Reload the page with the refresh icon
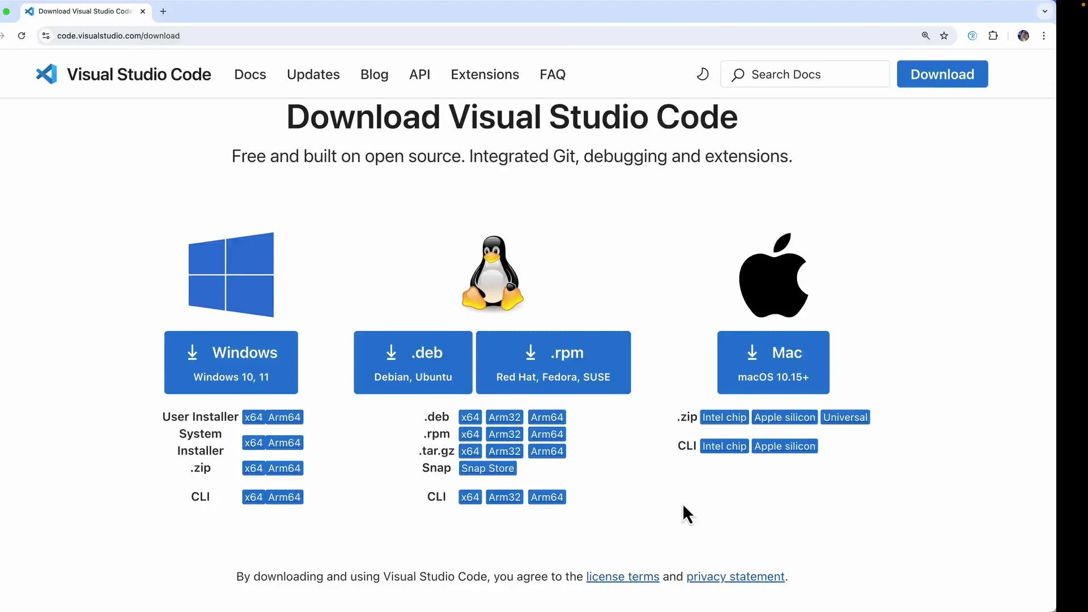1088x612 pixels. pyautogui.click(x=22, y=36)
